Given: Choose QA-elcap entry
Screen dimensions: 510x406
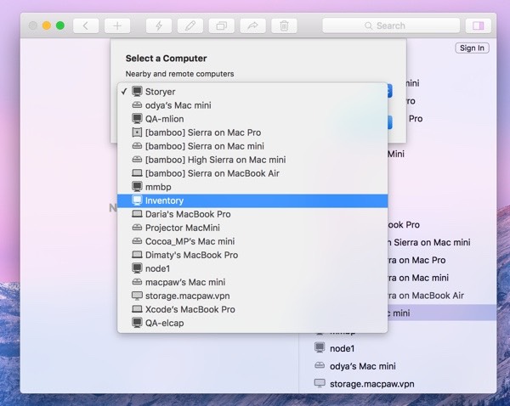Looking at the screenshot, I should click(252, 323).
